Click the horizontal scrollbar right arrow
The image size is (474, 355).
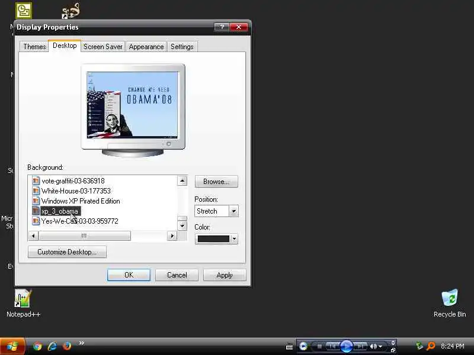[172, 235]
